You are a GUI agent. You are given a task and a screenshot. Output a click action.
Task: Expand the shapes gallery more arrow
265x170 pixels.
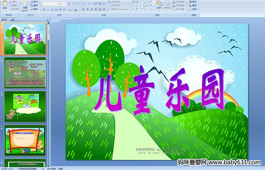click(154, 9)
